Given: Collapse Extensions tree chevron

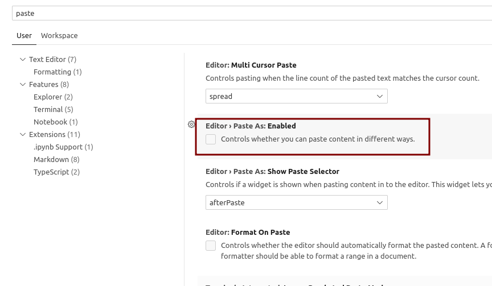Looking at the screenshot, I should [x=23, y=135].
